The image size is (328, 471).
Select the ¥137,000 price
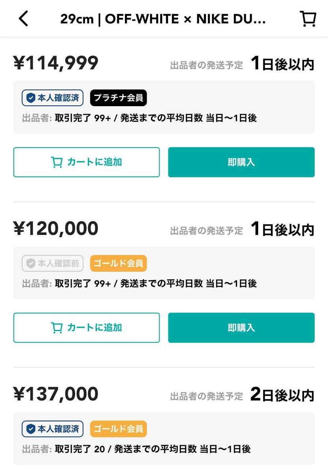pos(56,394)
